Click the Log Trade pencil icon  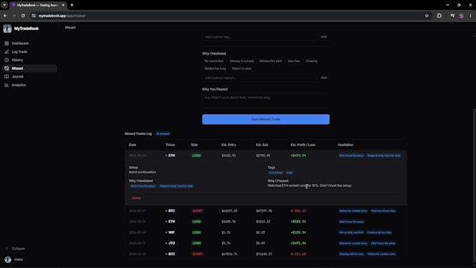(x=7, y=52)
